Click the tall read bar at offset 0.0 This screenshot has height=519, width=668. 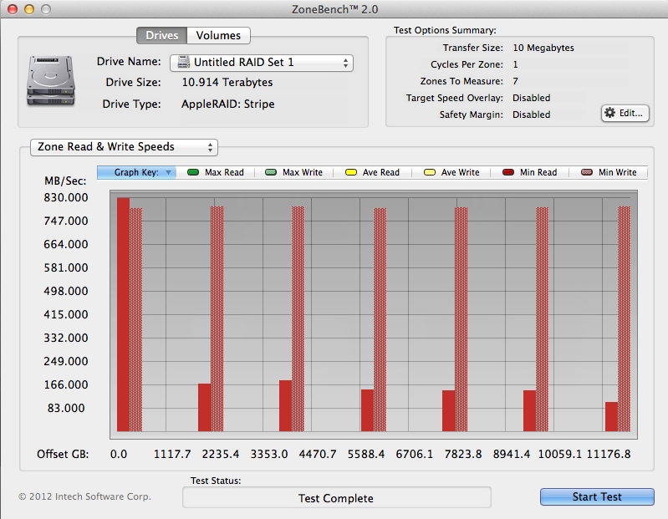[x=123, y=314]
